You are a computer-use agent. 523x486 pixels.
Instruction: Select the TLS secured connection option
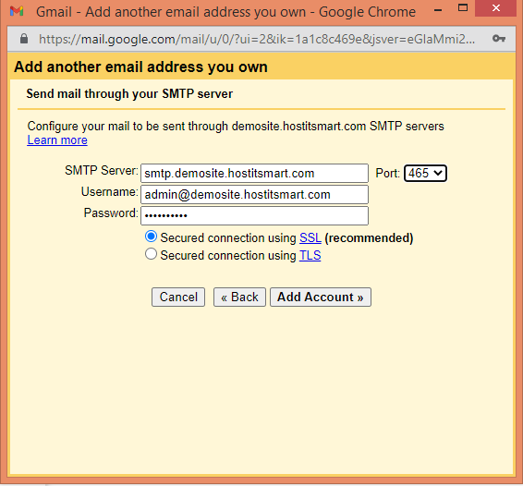click(151, 254)
